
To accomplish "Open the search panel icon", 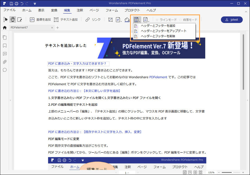I will [5, 70].
